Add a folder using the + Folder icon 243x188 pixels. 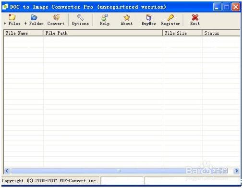pyautogui.click(x=34, y=17)
